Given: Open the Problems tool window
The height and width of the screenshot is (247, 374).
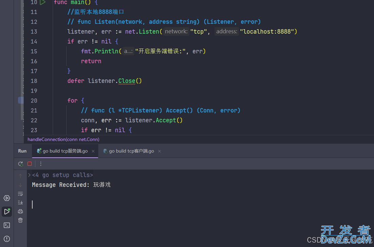Looking at the screenshot, I should pyautogui.click(x=7, y=239).
